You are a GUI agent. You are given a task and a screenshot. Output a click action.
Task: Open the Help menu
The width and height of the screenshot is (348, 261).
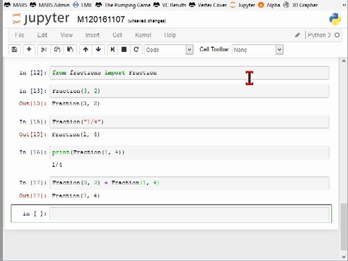point(170,35)
